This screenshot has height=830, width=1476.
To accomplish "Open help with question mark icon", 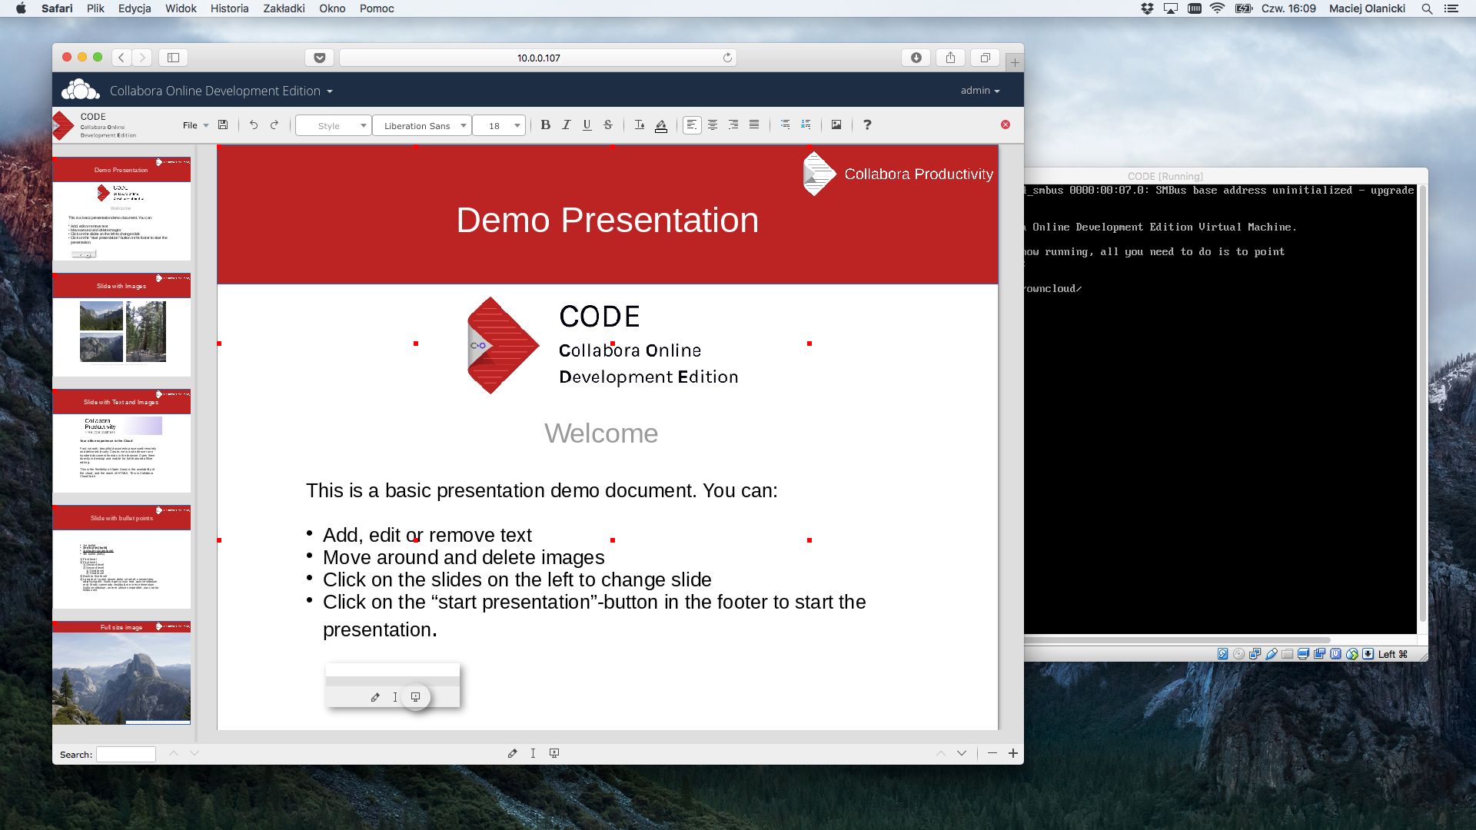I will 867,124.
